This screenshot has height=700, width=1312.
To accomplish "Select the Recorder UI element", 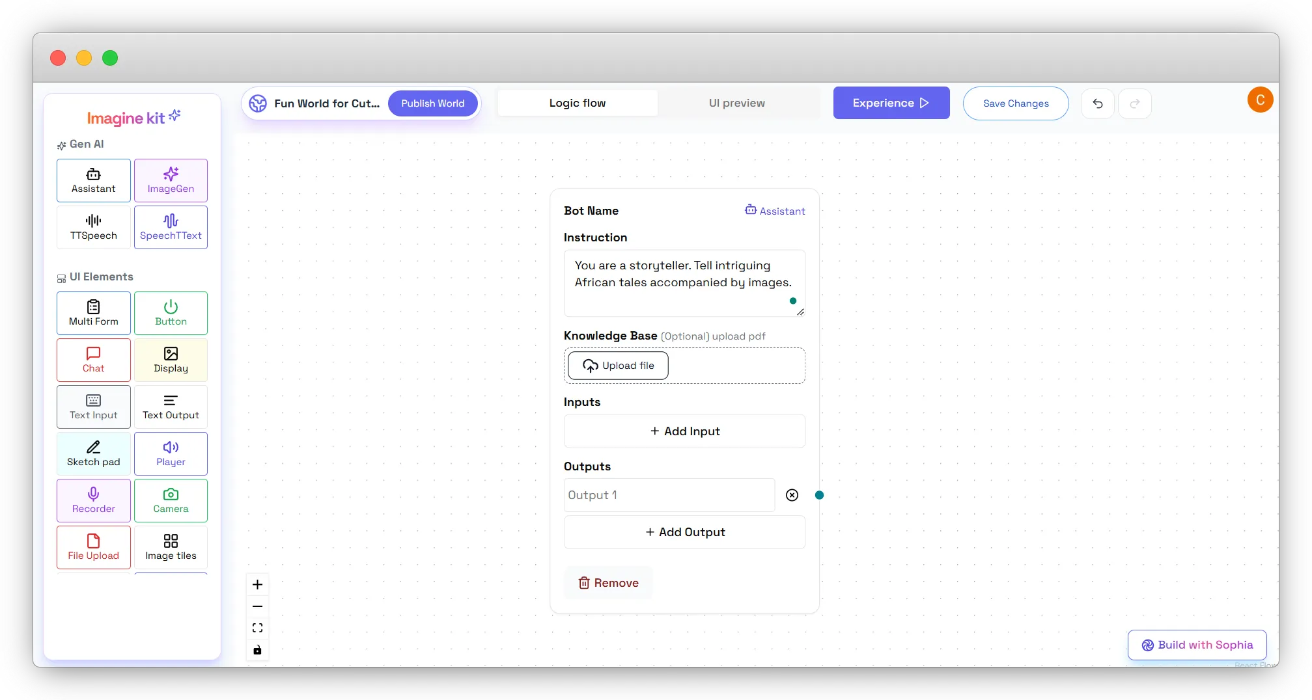I will coord(93,500).
